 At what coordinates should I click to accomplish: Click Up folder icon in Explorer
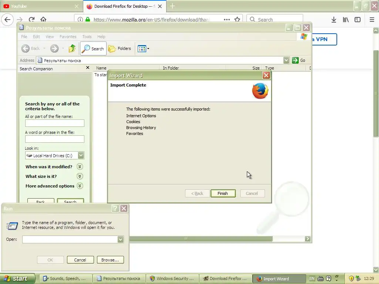click(72, 48)
